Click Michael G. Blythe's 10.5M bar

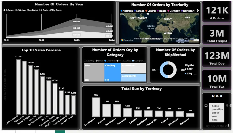(31, 90)
